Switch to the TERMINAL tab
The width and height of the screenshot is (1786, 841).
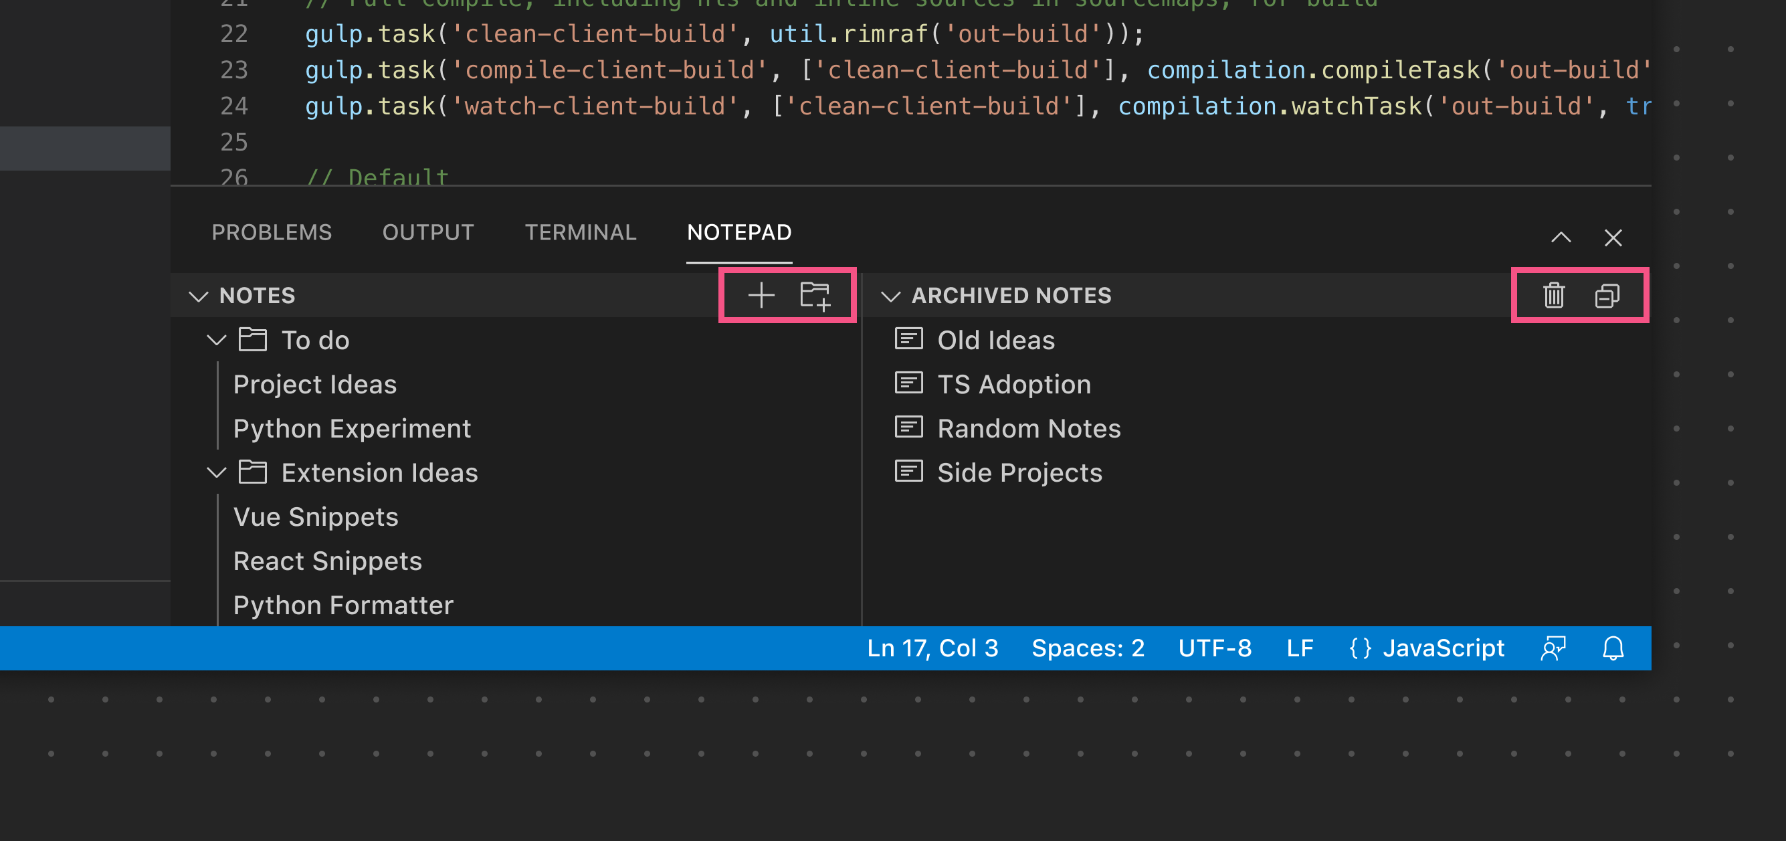[x=581, y=232]
